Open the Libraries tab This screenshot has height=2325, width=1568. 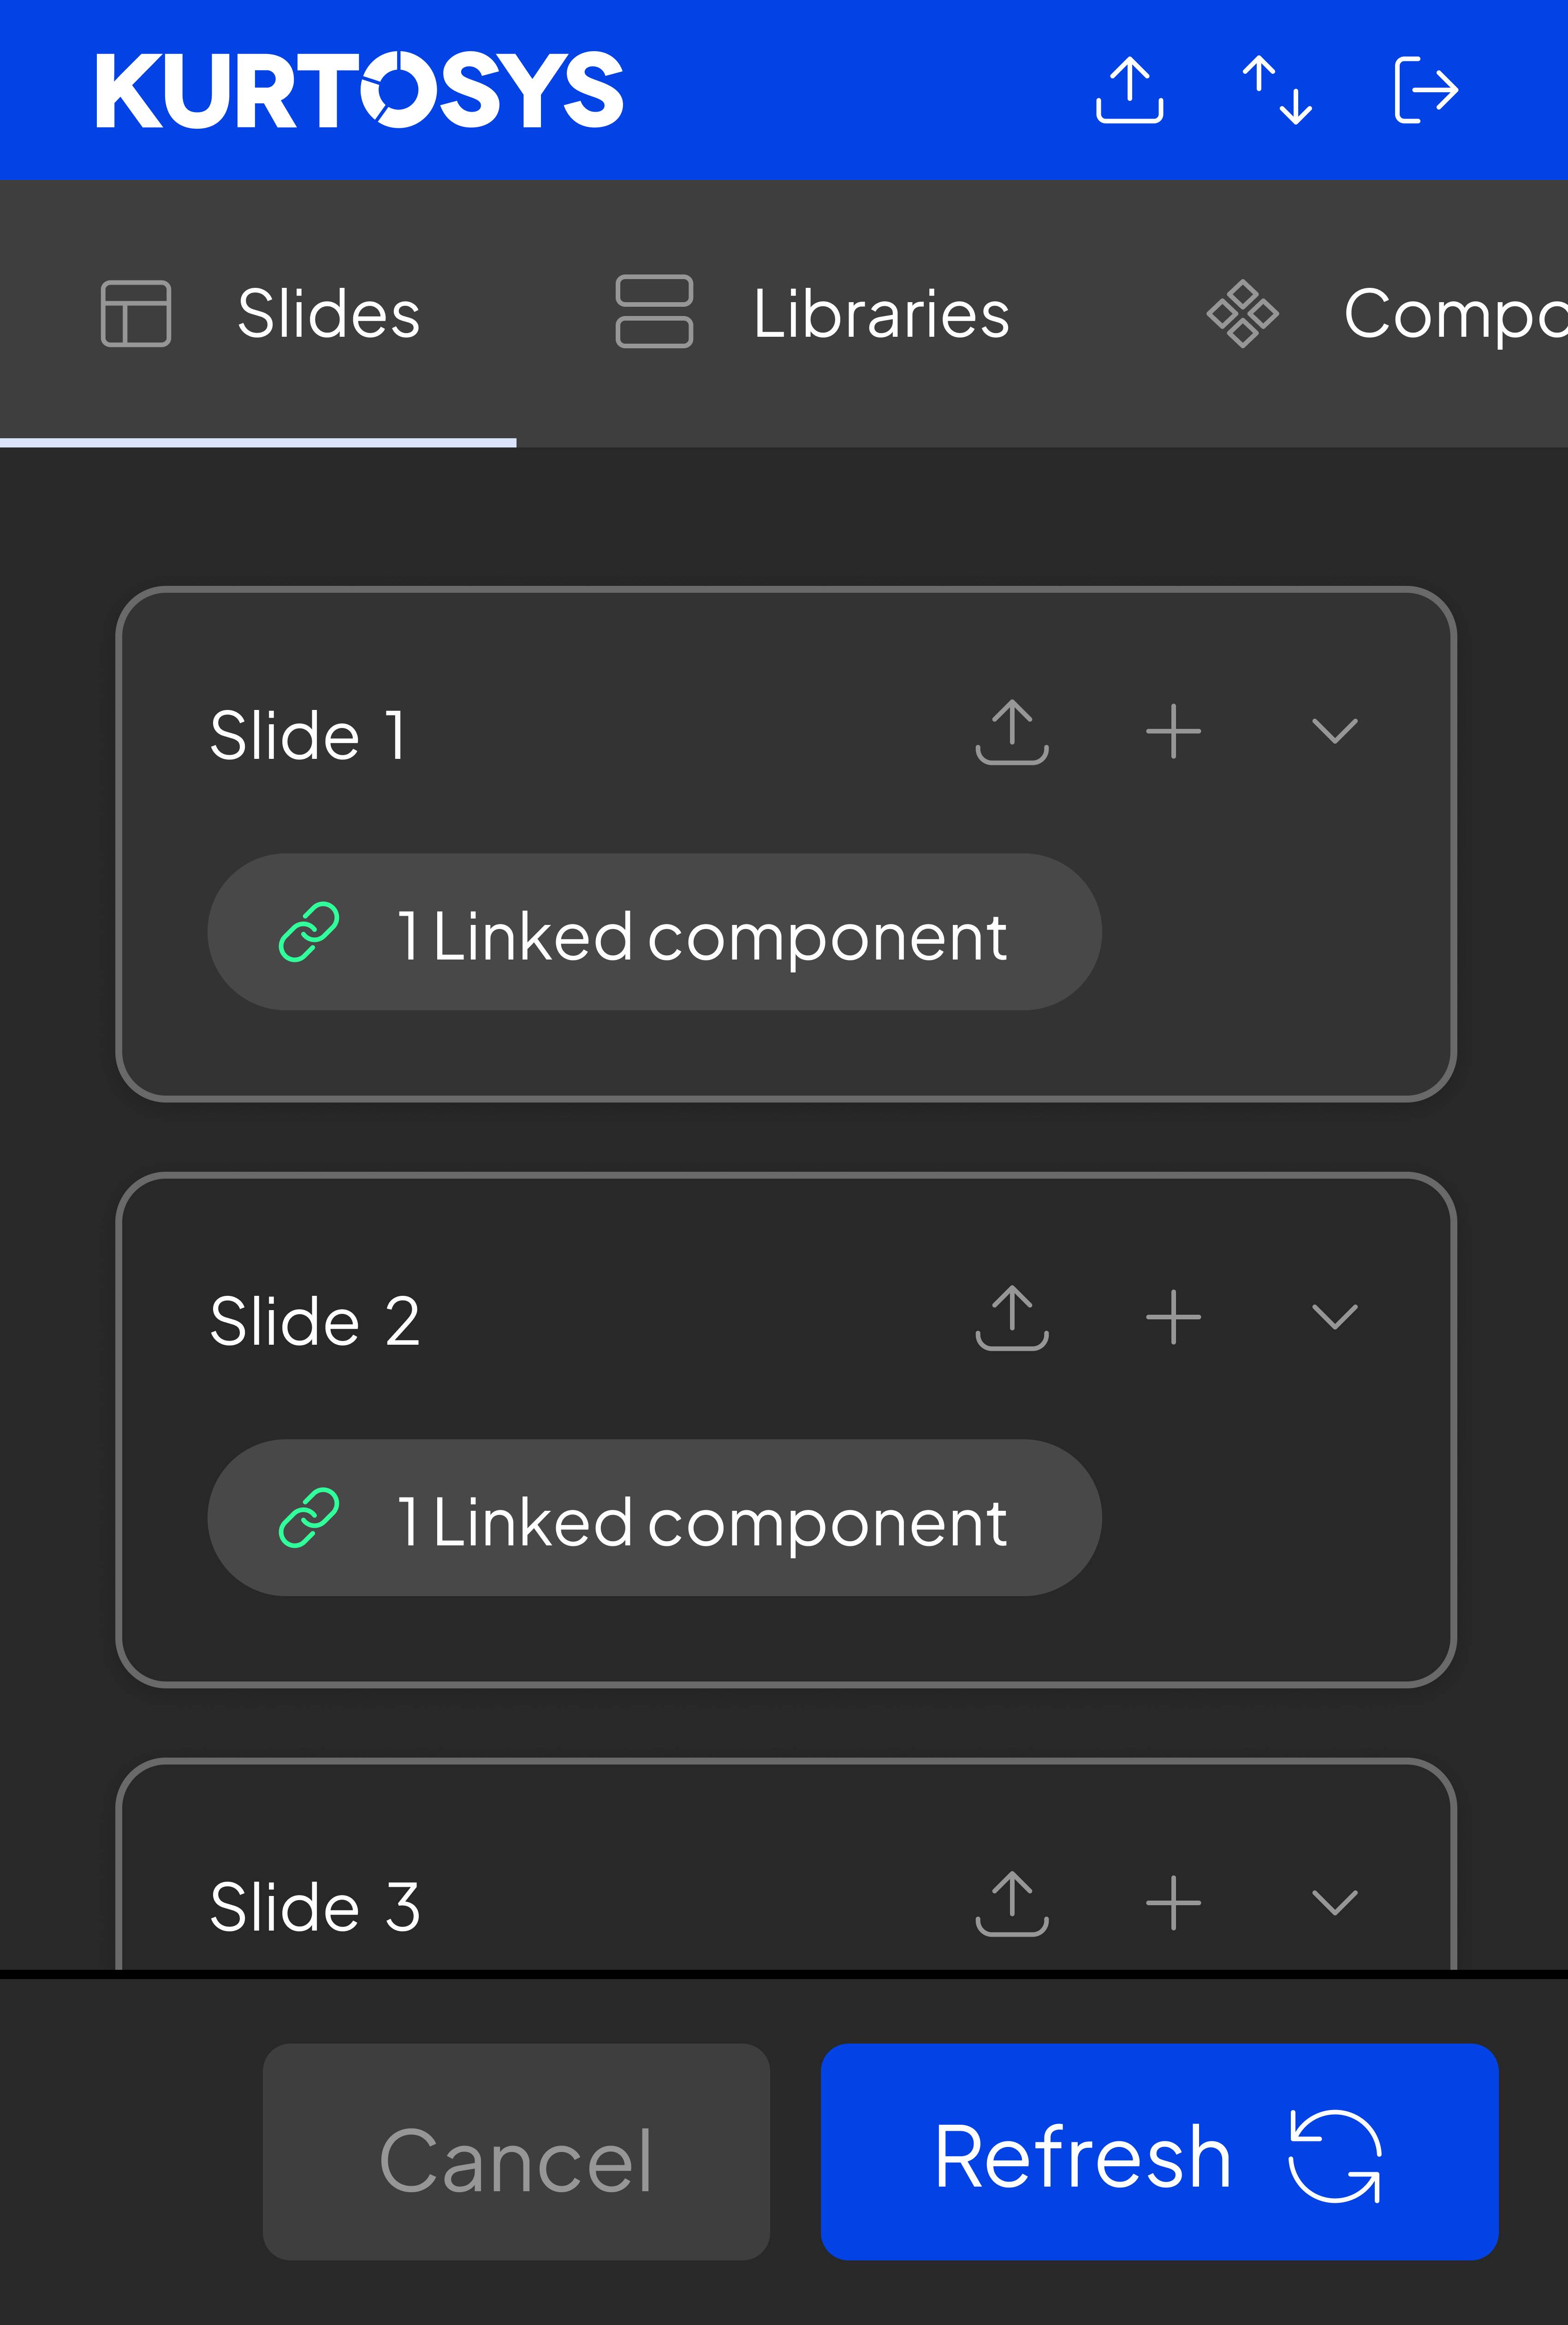(x=812, y=314)
